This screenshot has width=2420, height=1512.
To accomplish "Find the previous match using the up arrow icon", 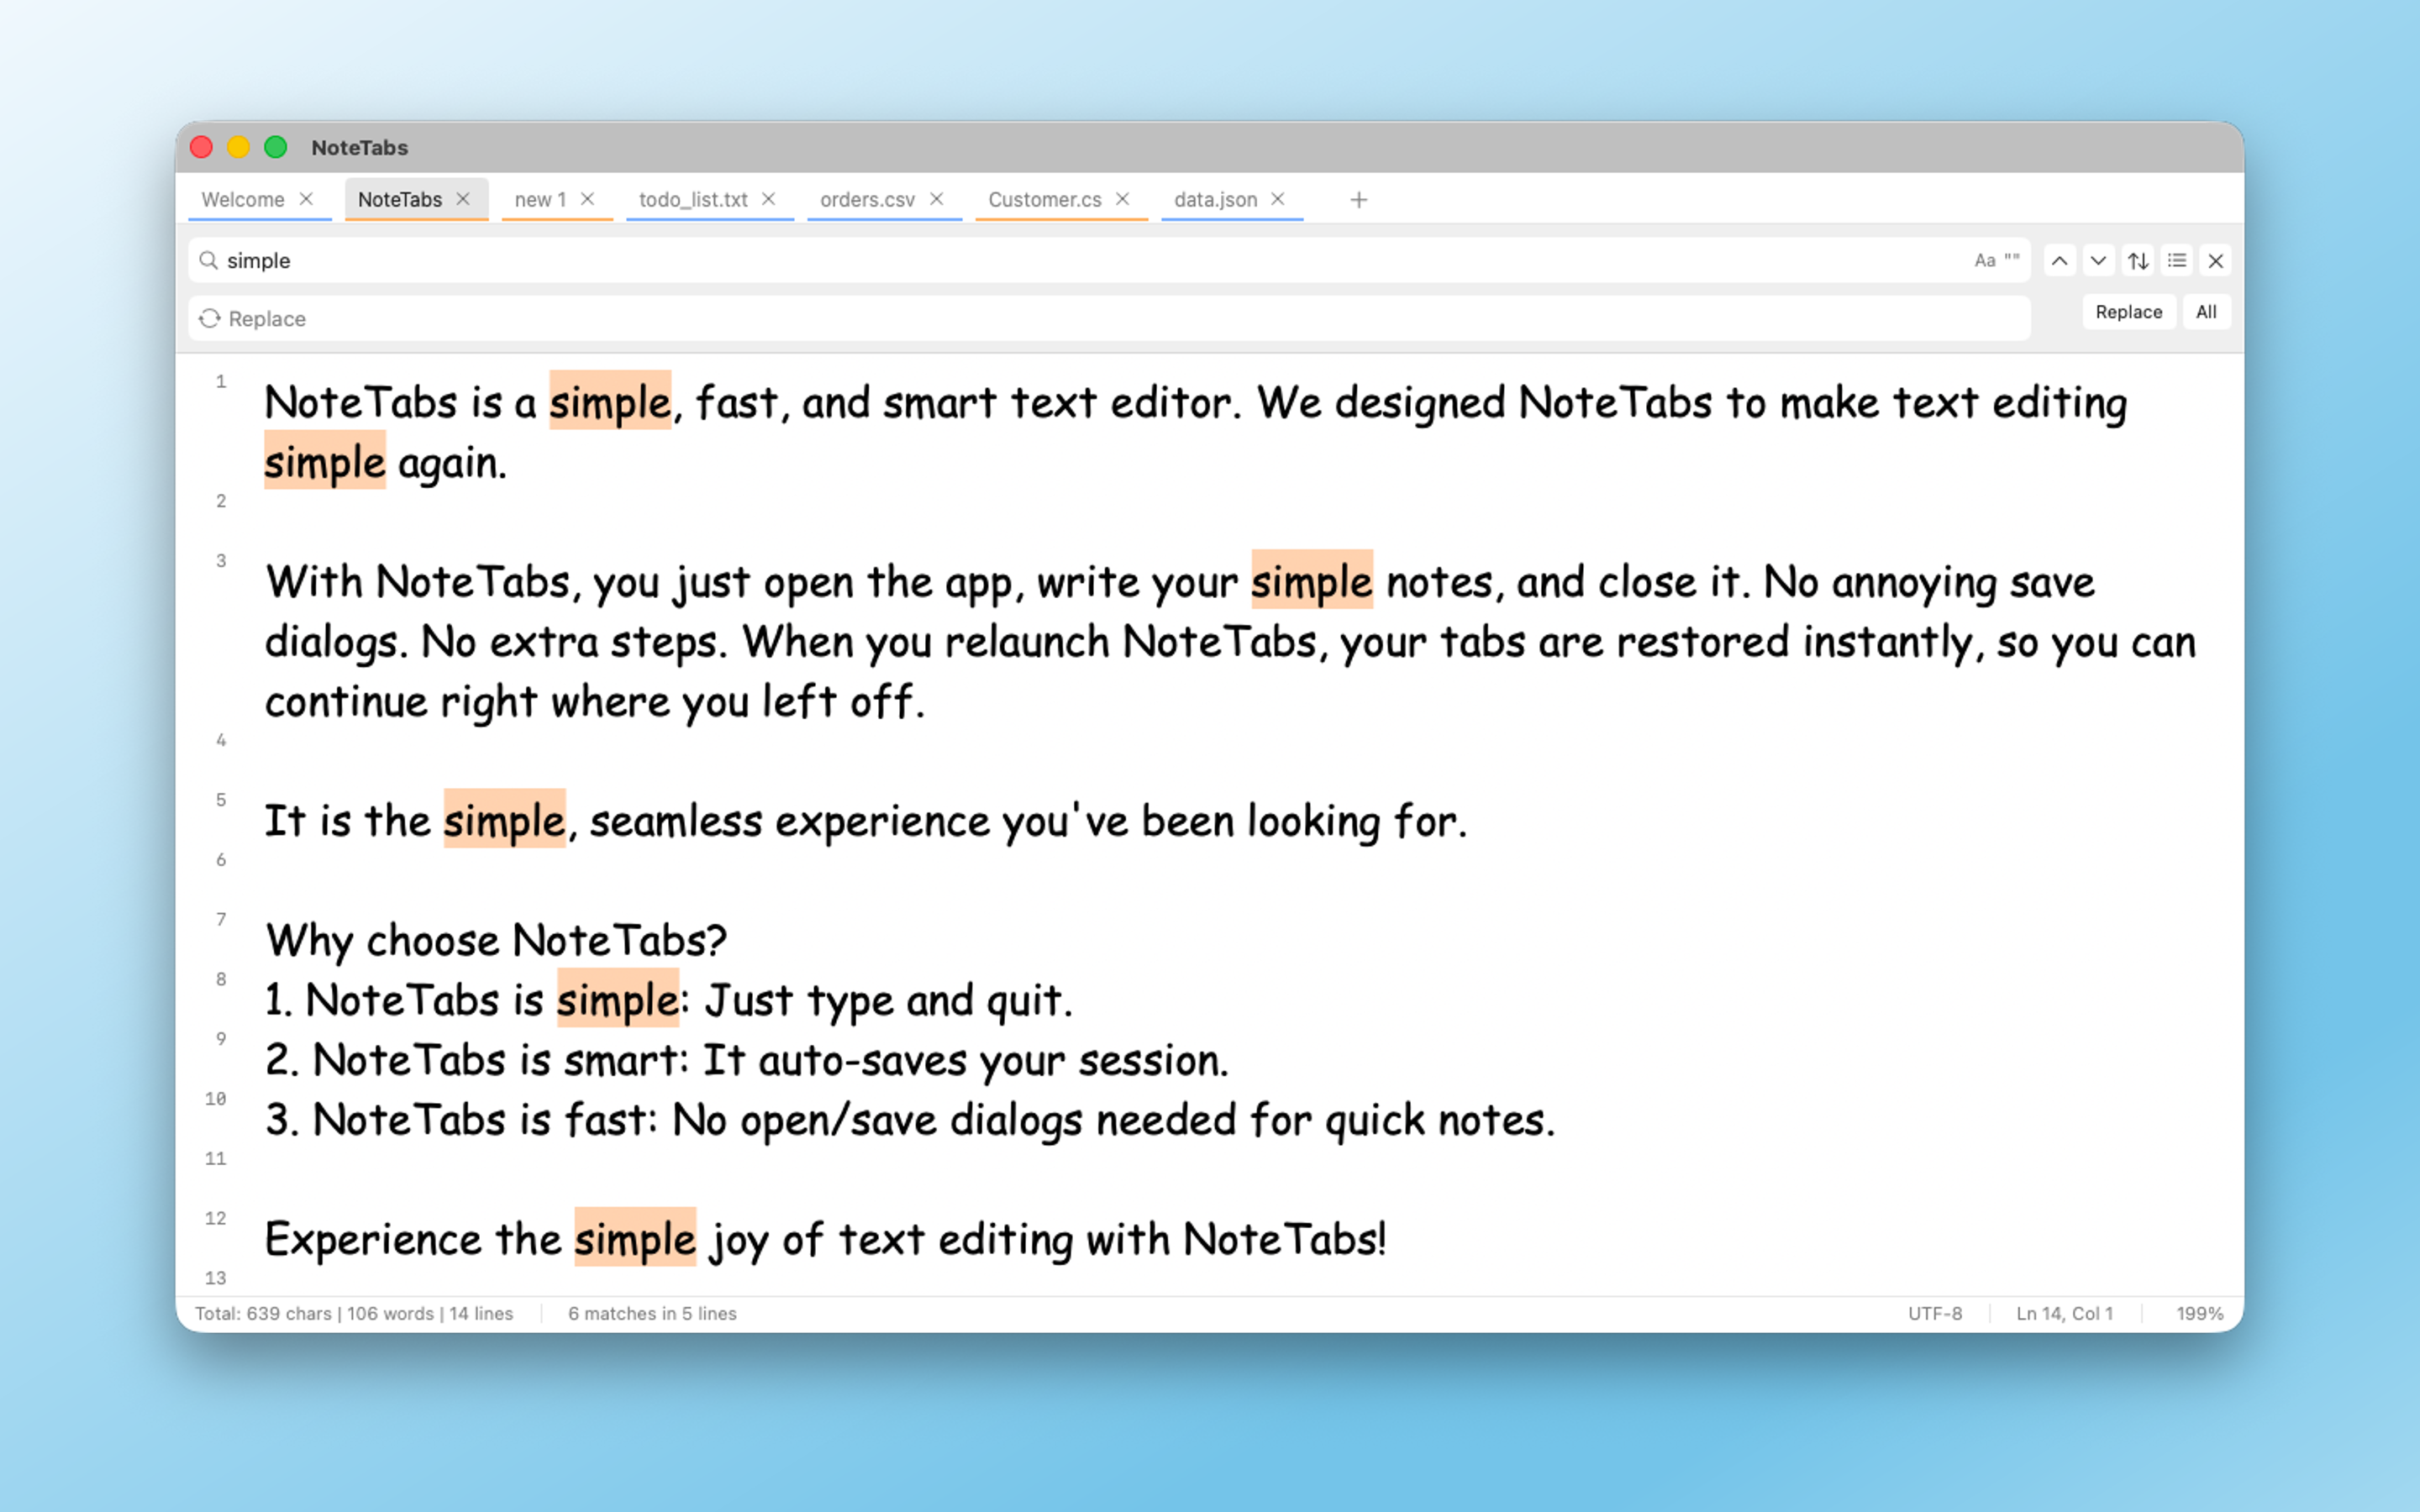I will pyautogui.click(x=2059, y=260).
